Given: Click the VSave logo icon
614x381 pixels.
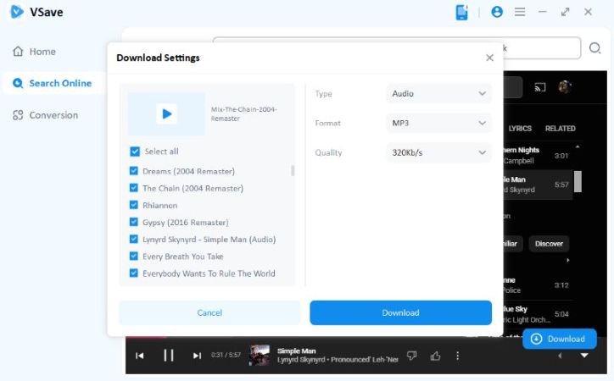Looking at the screenshot, I should click(16, 12).
